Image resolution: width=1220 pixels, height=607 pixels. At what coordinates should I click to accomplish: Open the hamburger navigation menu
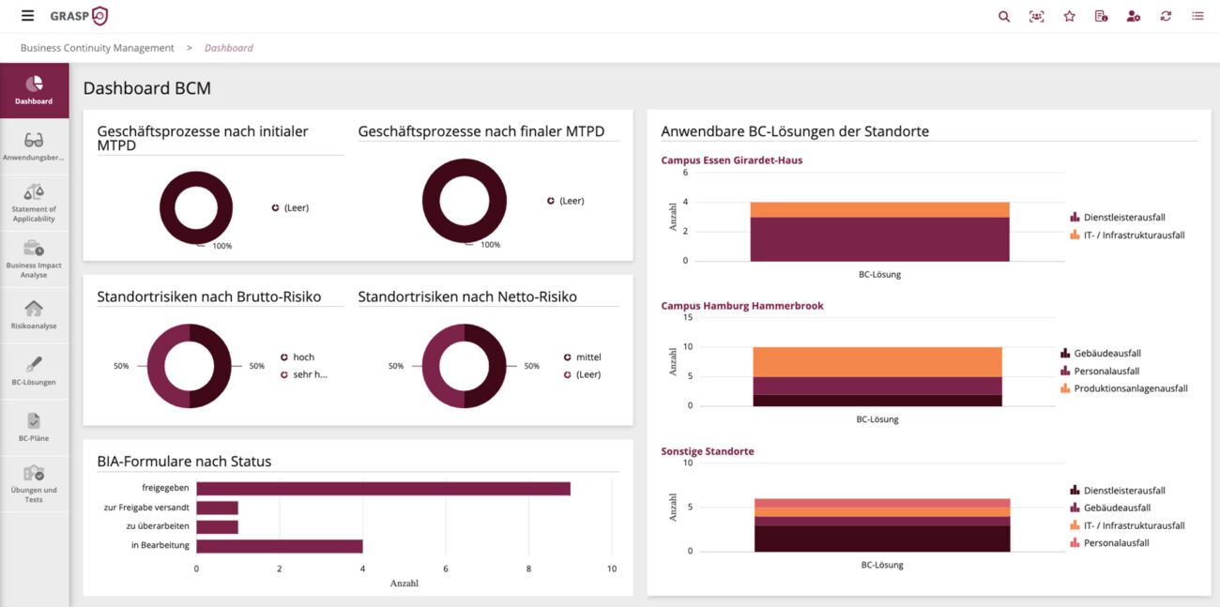click(x=27, y=16)
